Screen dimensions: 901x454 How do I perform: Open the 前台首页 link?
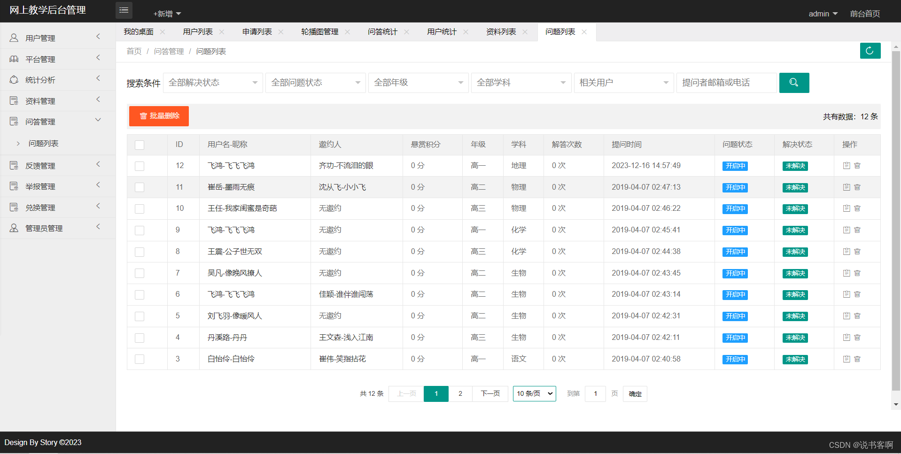point(865,14)
